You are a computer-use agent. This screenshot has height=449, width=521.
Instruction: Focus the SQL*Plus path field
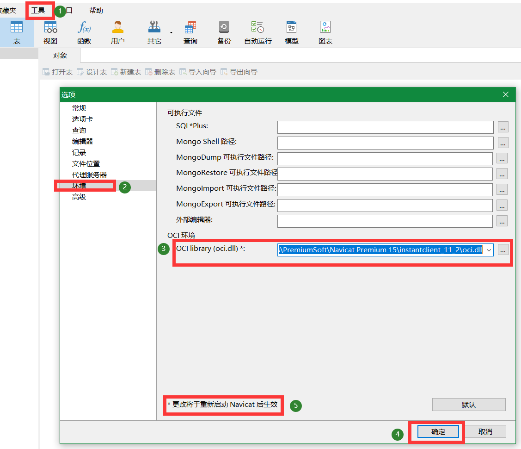(386, 127)
